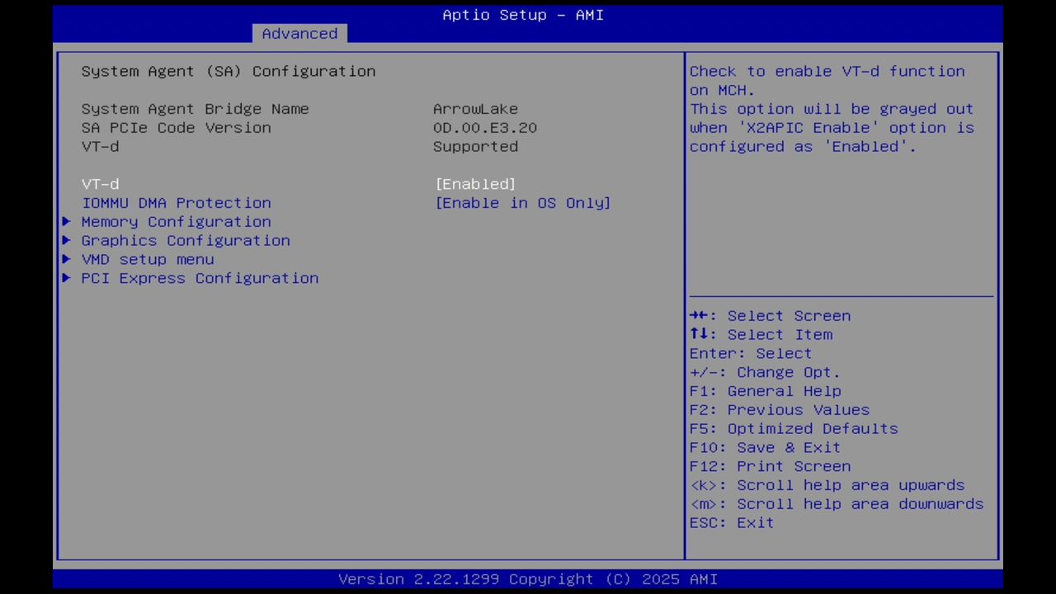Expand the PCI Express Configuration arrow
The width and height of the screenshot is (1056, 594).
[x=66, y=278]
